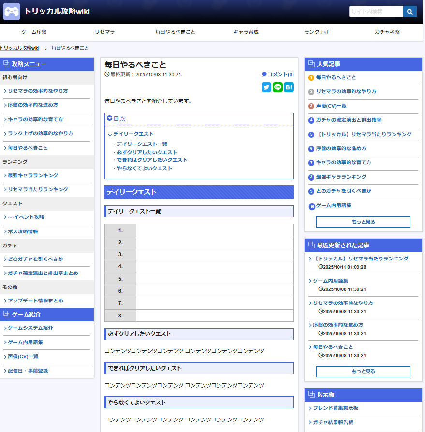Share the page via LINE icon
This screenshot has height=432, width=425.
click(x=278, y=87)
